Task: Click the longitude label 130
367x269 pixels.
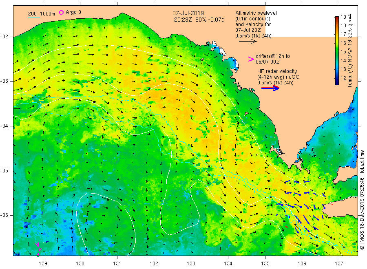Action: (80, 264)
